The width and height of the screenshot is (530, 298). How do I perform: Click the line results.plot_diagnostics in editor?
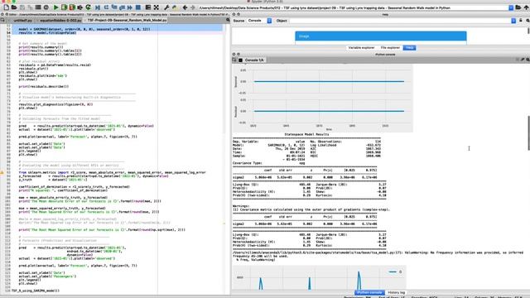[x=55, y=104]
